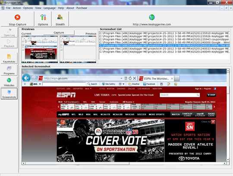Click the Stop Capture red icon

pyautogui.click(x=17, y=17)
